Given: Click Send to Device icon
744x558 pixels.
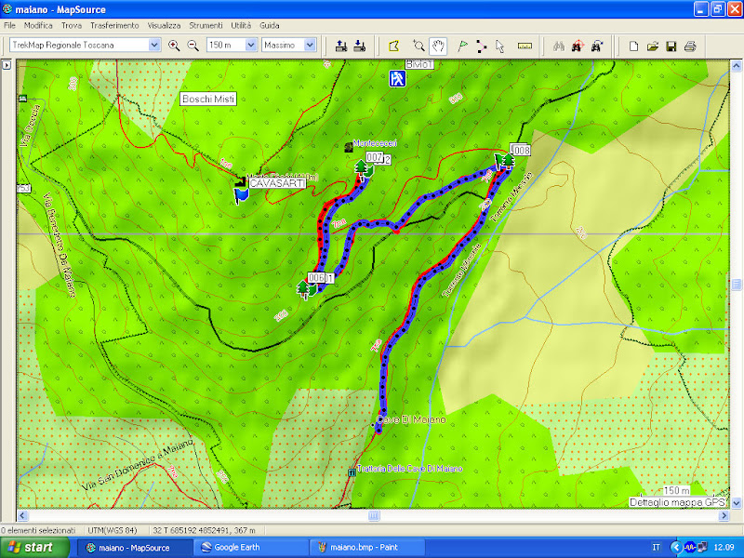Looking at the screenshot, I should (341, 46).
